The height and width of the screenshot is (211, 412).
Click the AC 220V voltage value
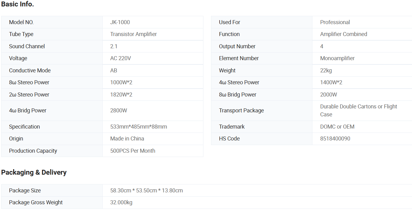point(120,58)
